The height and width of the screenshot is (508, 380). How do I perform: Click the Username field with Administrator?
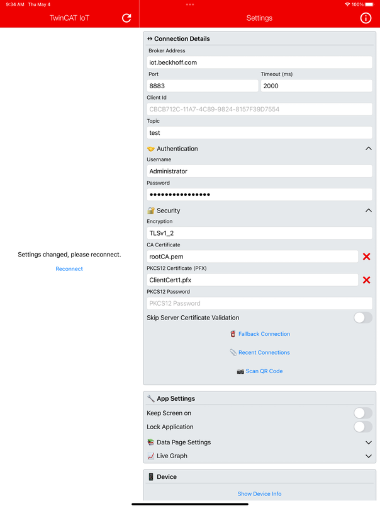pos(259,171)
